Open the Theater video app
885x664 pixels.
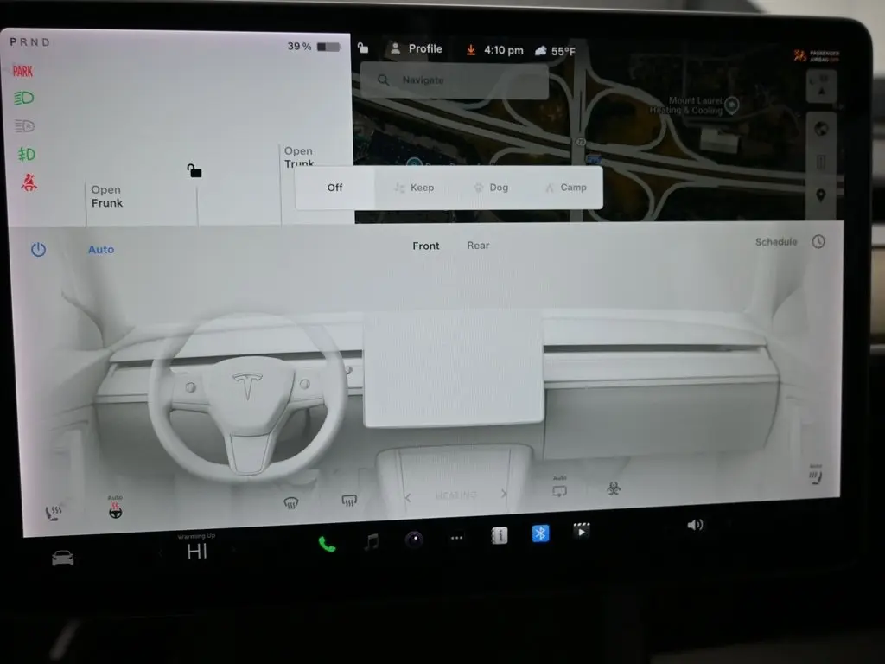582,531
